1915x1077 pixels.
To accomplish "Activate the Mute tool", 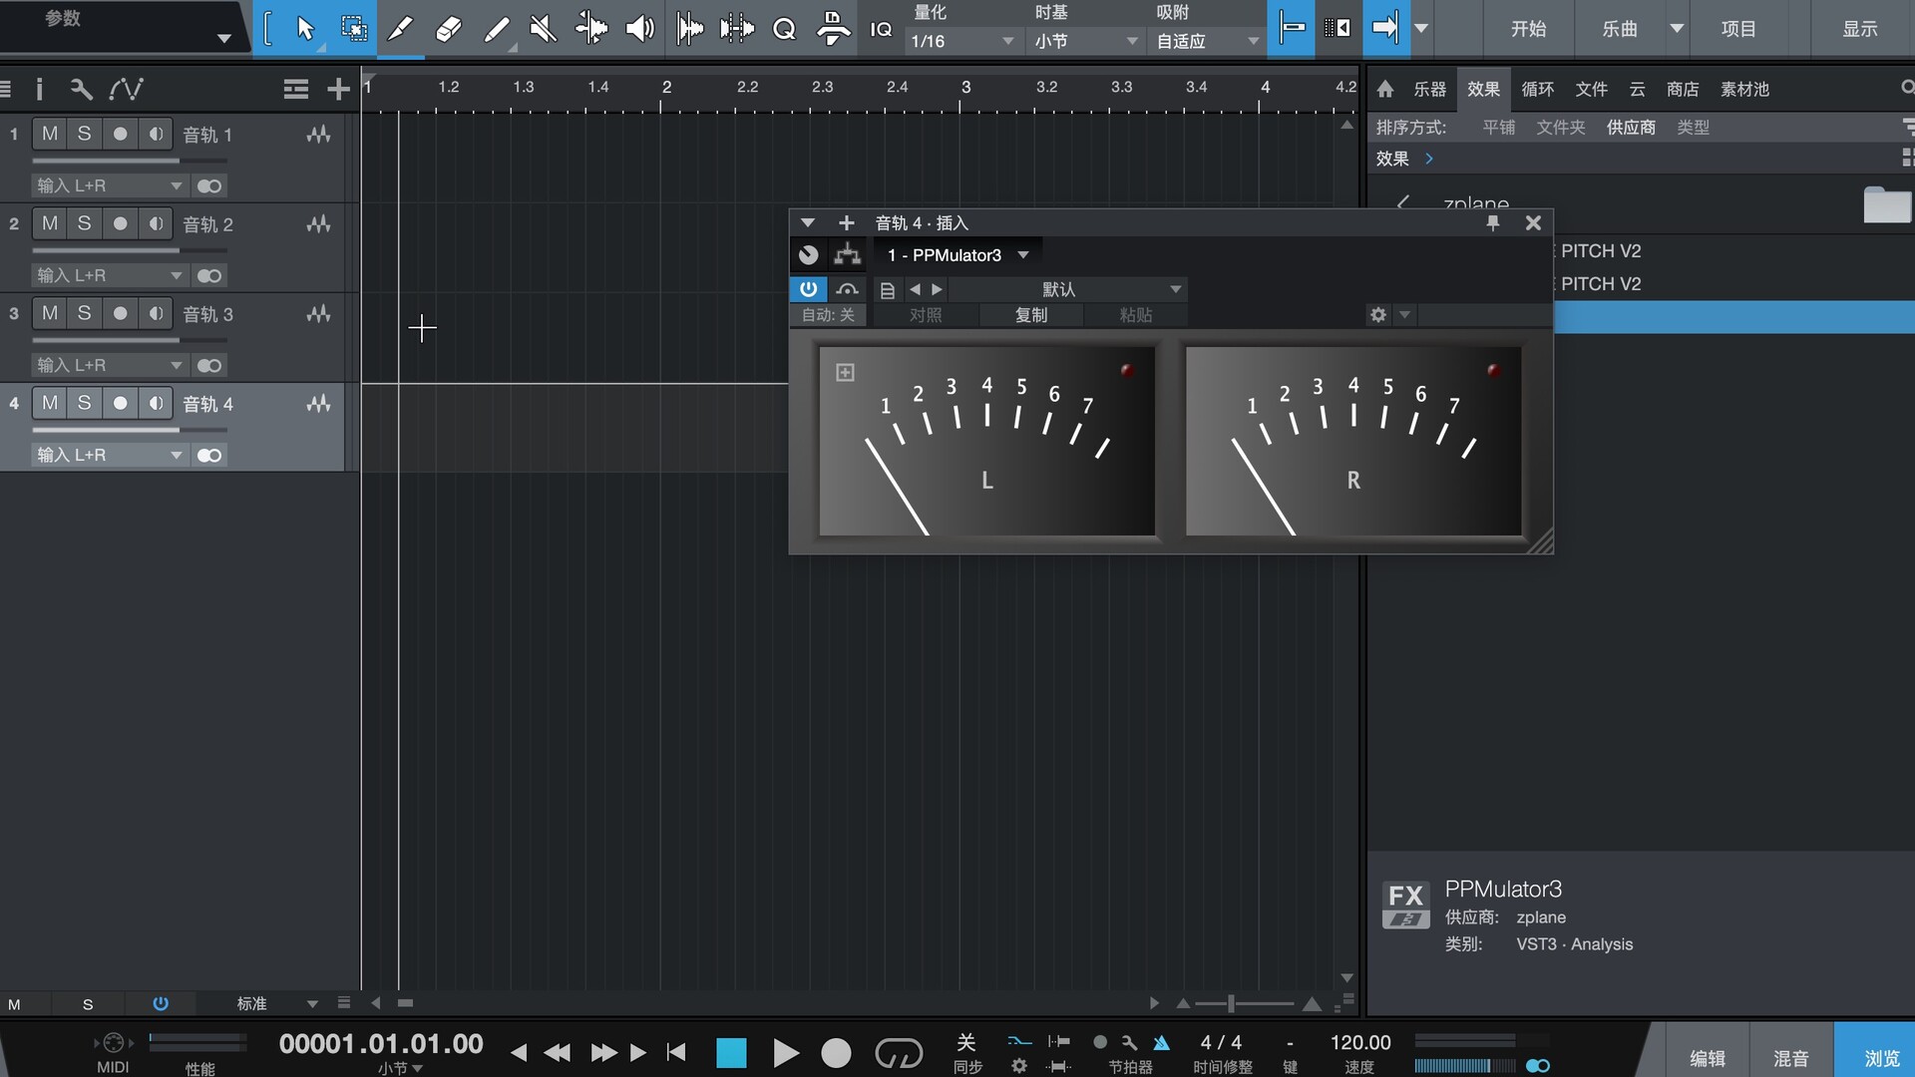I will (x=542, y=28).
